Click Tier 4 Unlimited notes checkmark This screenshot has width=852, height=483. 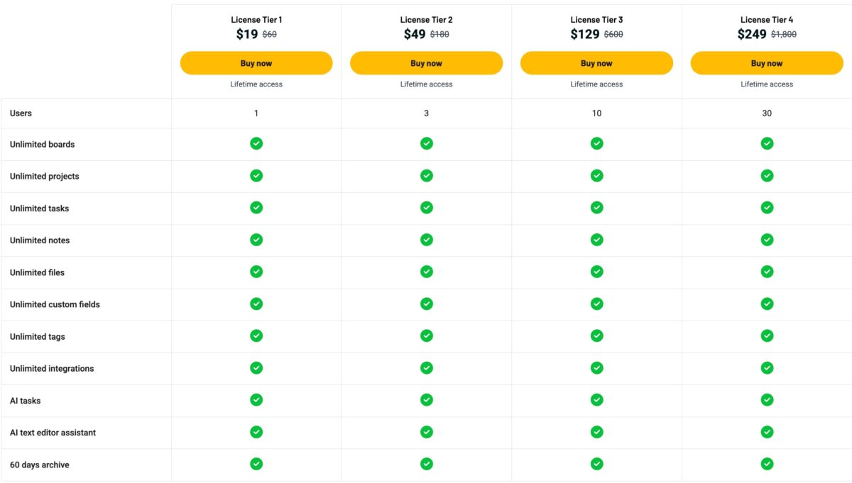point(767,240)
